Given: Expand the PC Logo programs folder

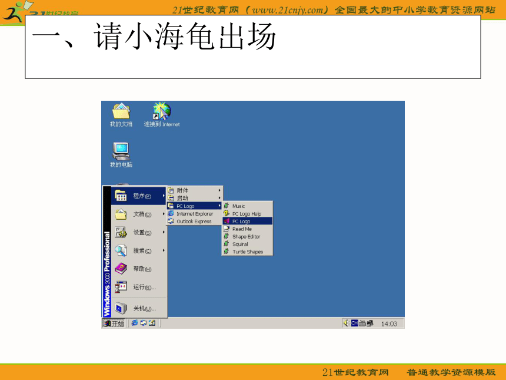Looking at the screenshot, I should tap(194, 206).
